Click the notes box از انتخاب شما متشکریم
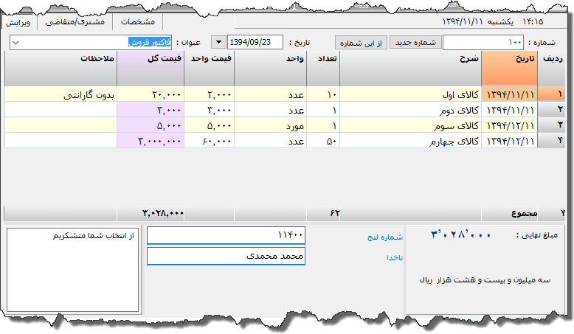The width and height of the screenshot is (574, 334). pyautogui.click(x=72, y=269)
